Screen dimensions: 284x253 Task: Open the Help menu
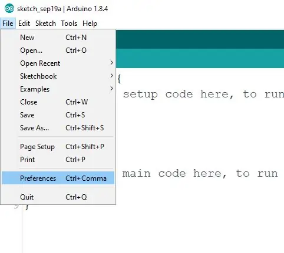tap(90, 23)
